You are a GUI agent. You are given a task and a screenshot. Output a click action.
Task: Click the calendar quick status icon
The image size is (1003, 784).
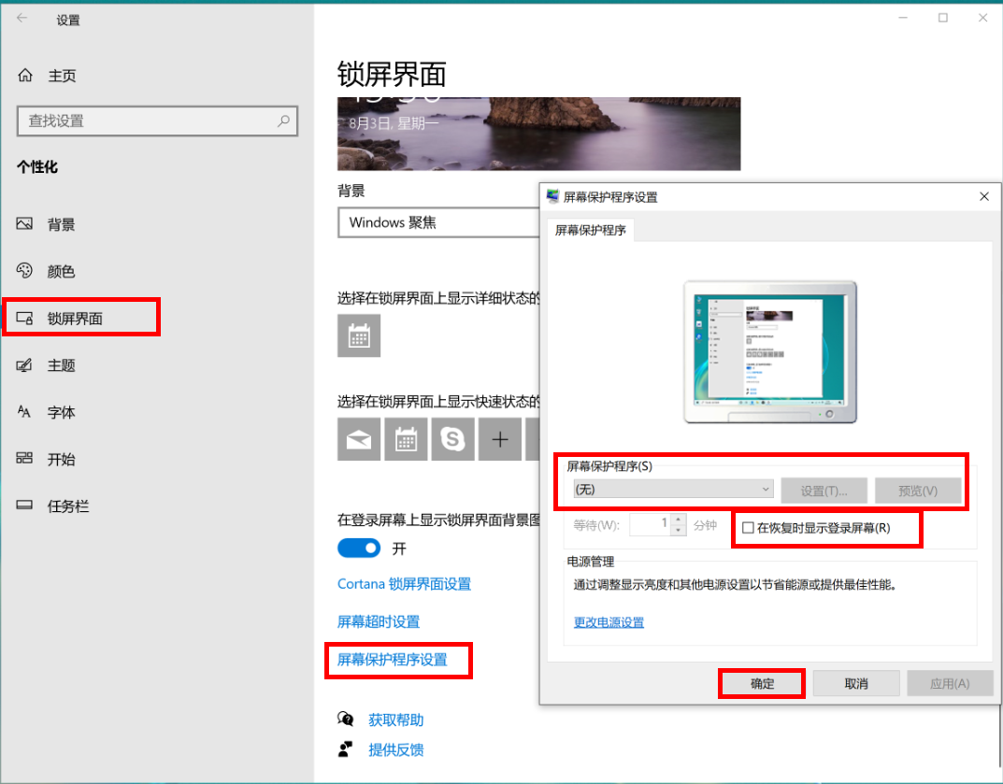pyautogui.click(x=406, y=439)
